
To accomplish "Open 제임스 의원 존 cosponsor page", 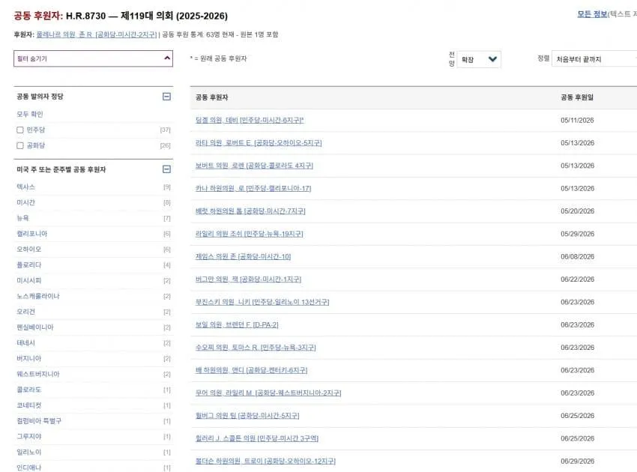I will click(x=243, y=257).
